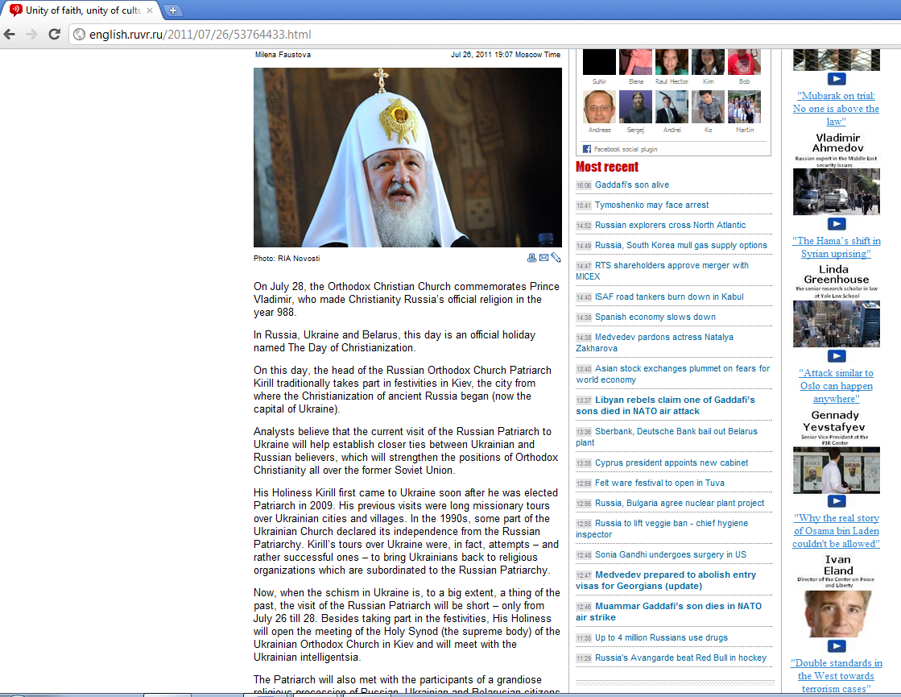This screenshot has width=901, height=697.
Task: Play the Mubarak on trial video
Action: (836, 79)
